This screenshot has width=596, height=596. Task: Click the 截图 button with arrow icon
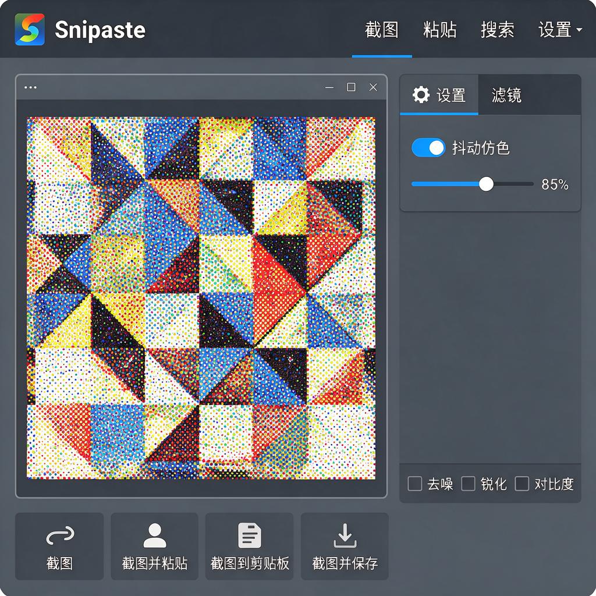pos(59,546)
